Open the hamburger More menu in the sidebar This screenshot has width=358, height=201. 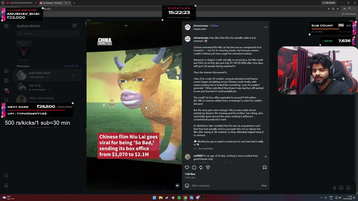tap(6, 176)
